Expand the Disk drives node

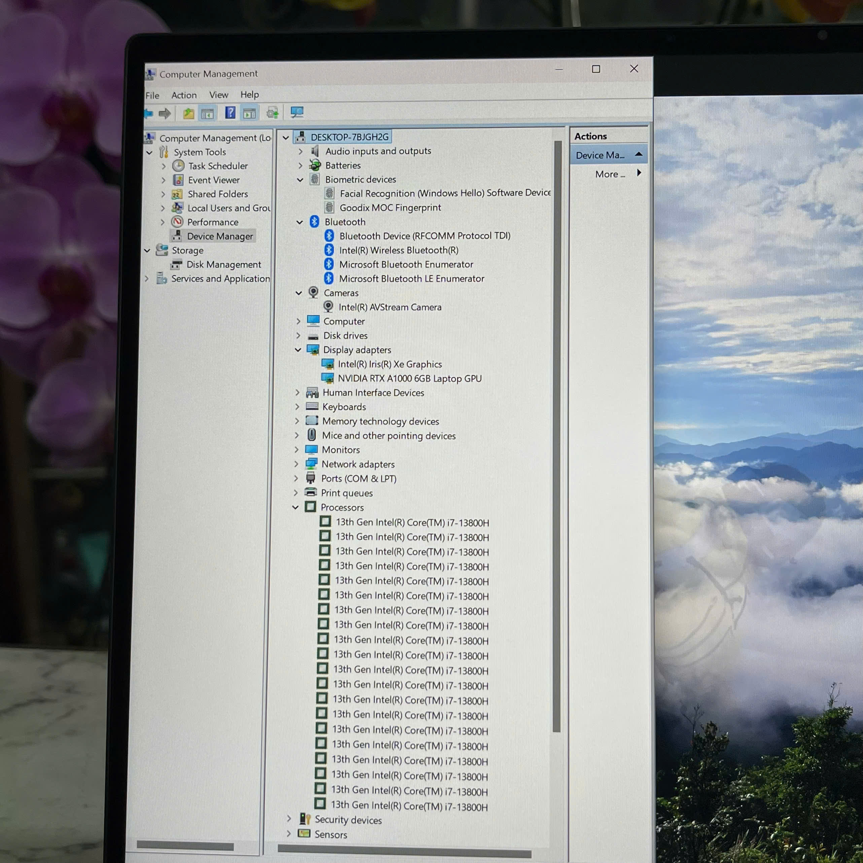click(x=299, y=336)
